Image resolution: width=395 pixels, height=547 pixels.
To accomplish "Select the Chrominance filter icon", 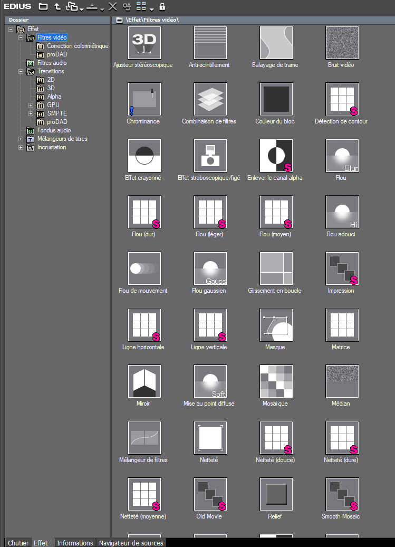I will point(144,99).
